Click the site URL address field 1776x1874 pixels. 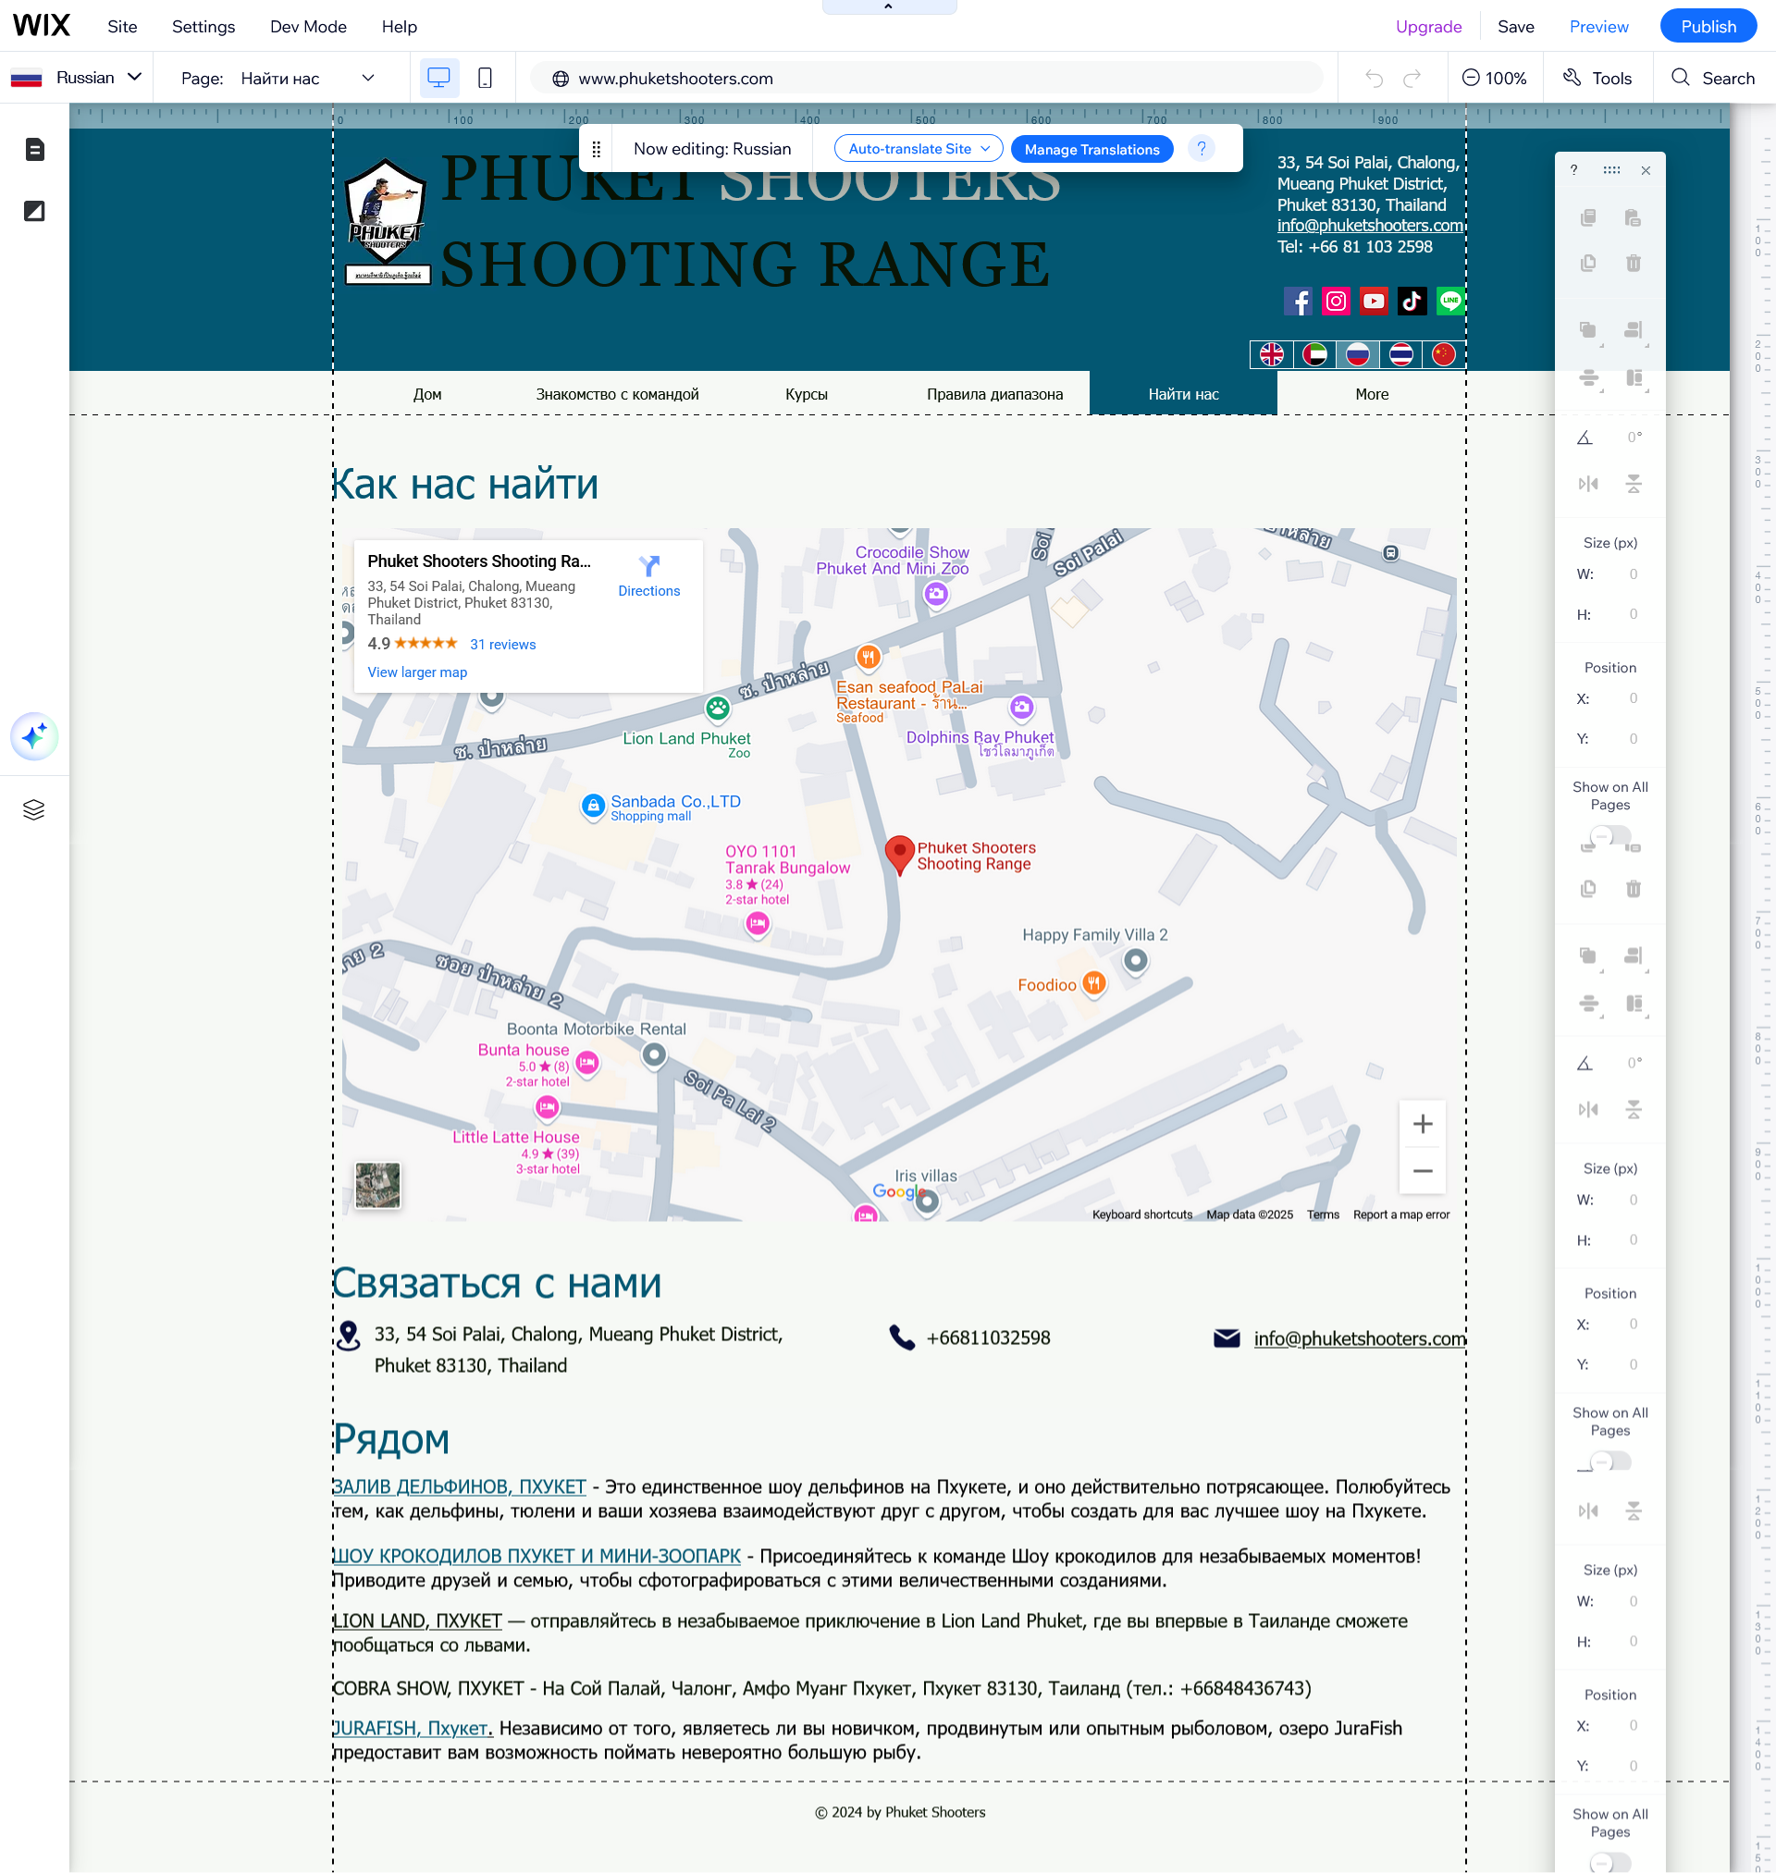click(927, 79)
